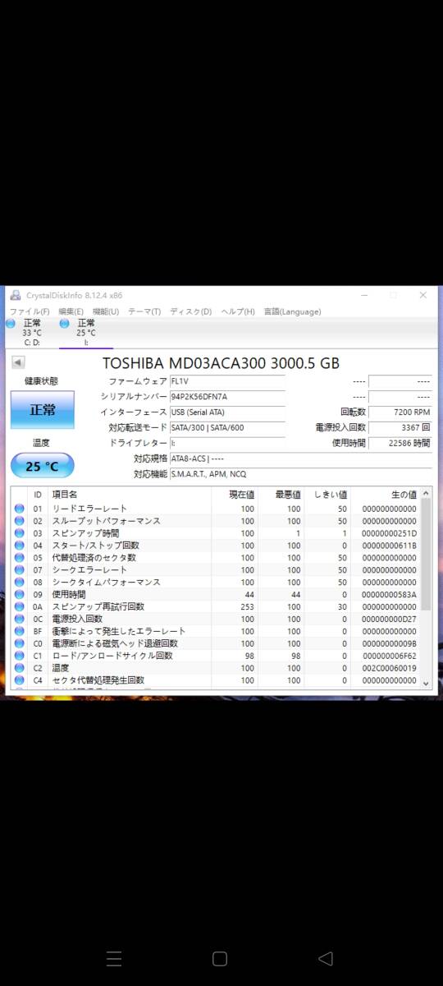Screen dimensions: 443x986
Task: Click status orb for スピンアップ時間 row
Action: click(20, 533)
